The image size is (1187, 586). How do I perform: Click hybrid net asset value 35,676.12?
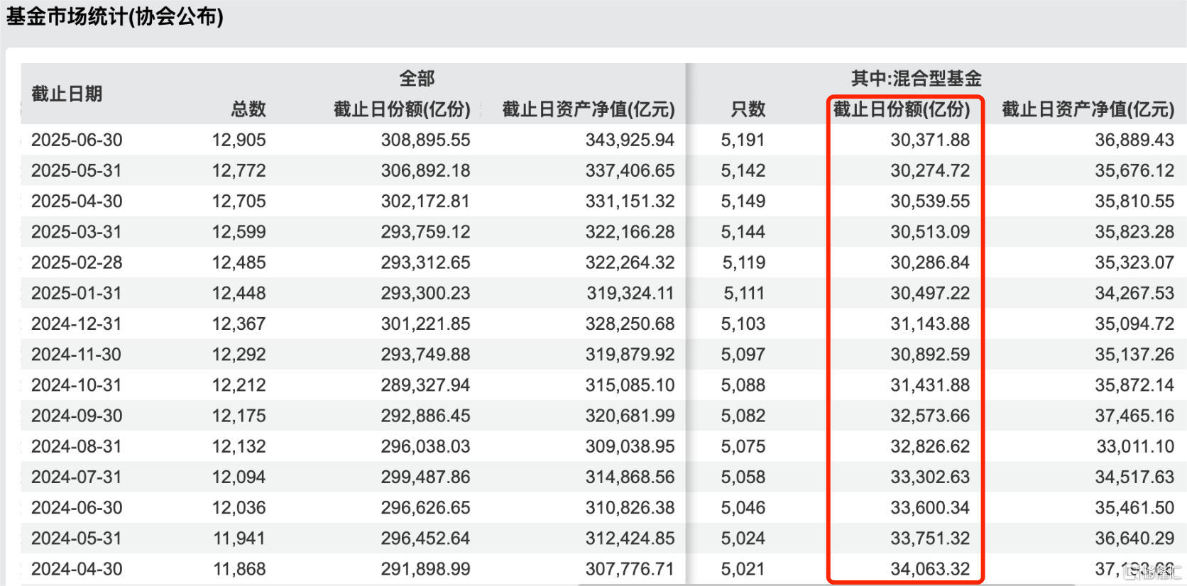point(1134,170)
